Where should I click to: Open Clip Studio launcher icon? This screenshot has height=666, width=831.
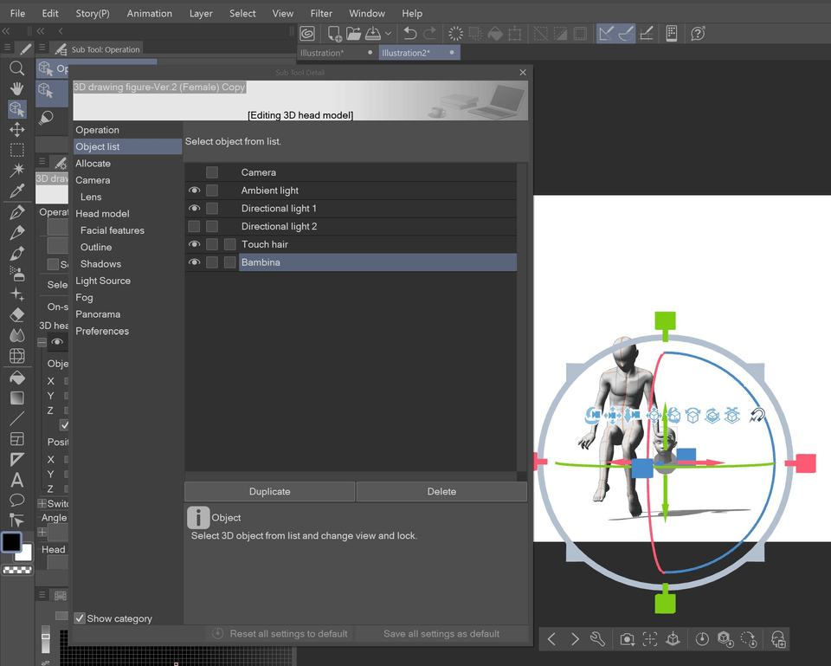point(306,34)
